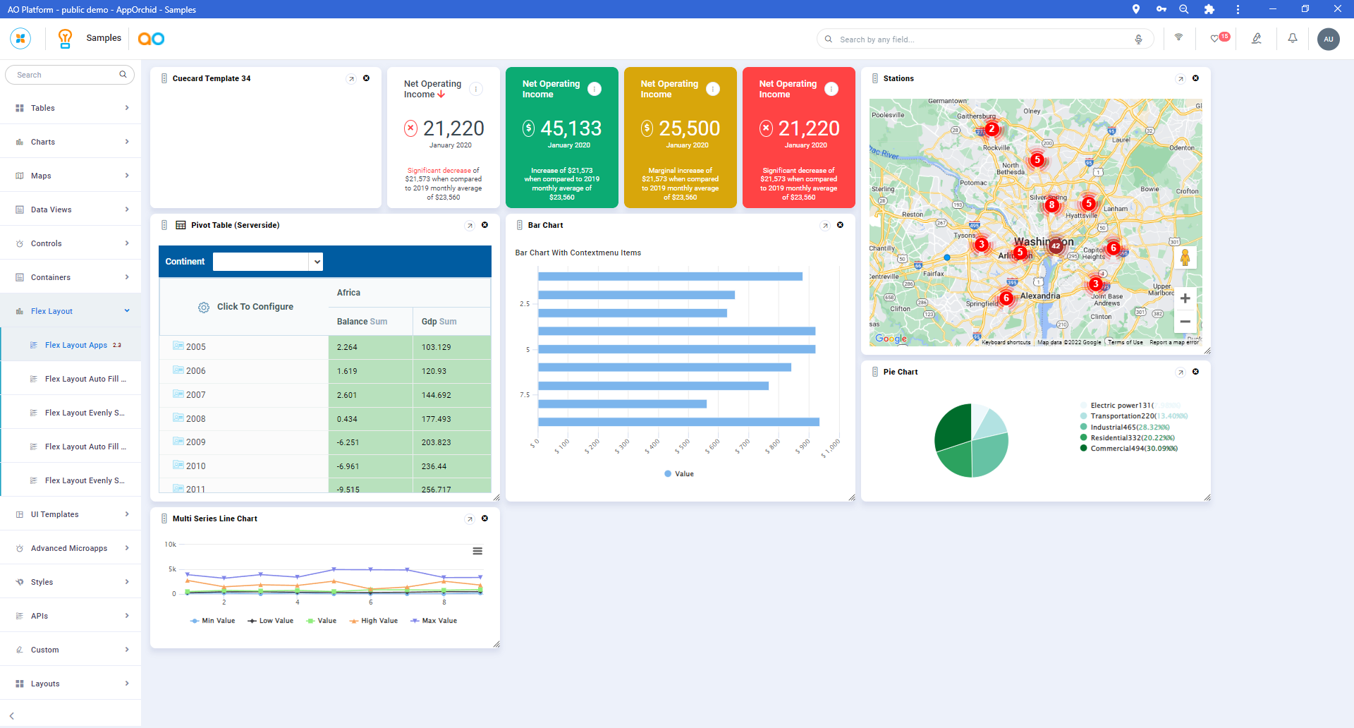Viewport: 1354px width, 728px height.
Task: Click the Terms of Use map link
Action: pos(1125,342)
